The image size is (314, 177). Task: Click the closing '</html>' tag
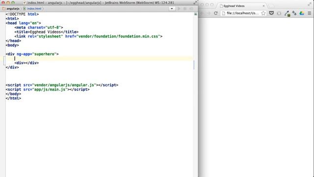(x=13, y=98)
